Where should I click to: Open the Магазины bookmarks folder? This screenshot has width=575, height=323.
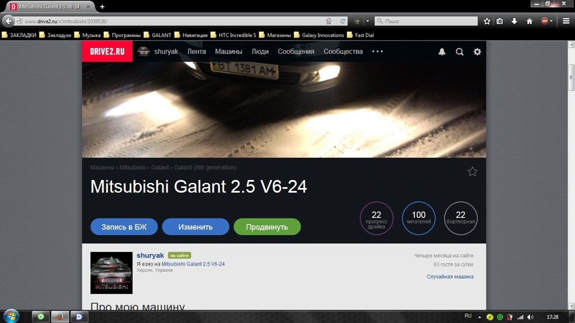(275, 35)
